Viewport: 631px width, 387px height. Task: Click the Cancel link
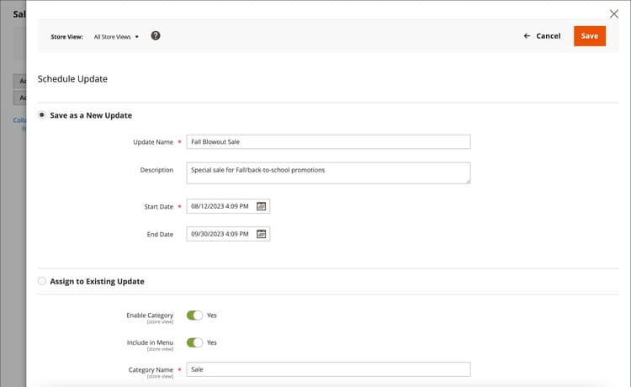coord(548,36)
